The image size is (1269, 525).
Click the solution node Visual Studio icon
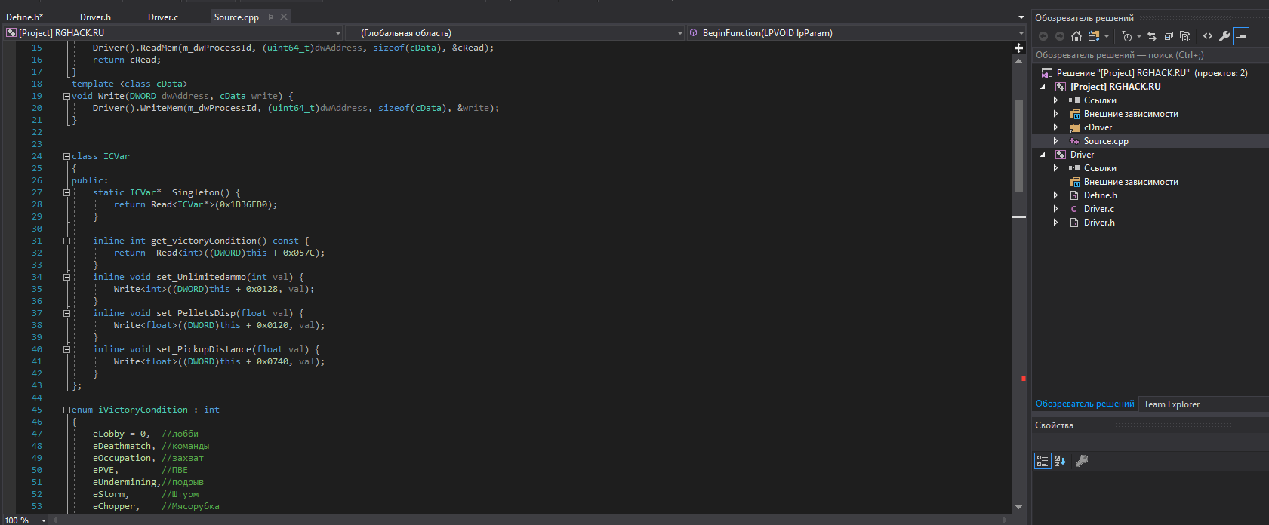tap(1047, 73)
